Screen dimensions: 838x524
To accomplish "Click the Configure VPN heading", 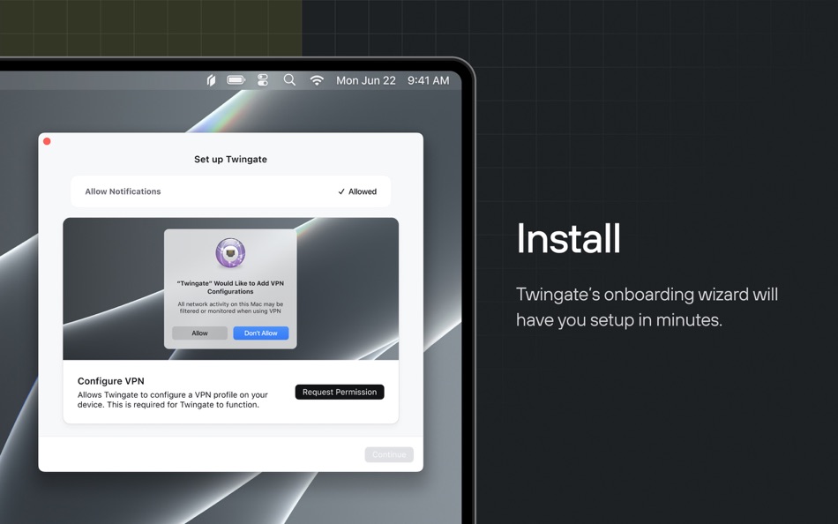I will click(x=110, y=381).
